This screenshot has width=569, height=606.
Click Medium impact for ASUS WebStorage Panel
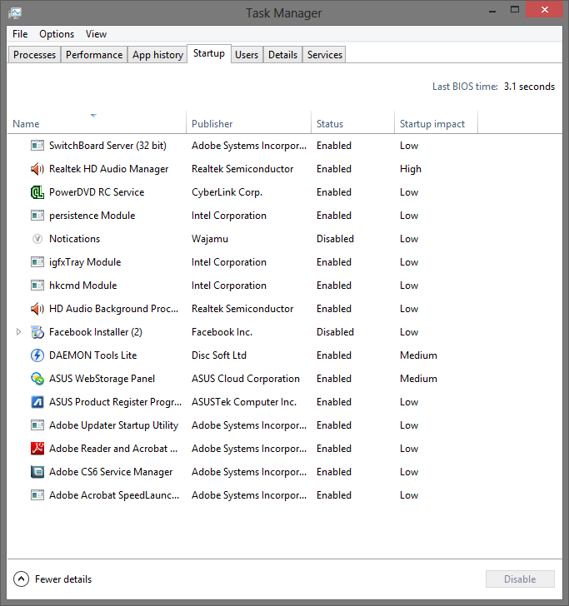pyautogui.click(x=418, y=379)
